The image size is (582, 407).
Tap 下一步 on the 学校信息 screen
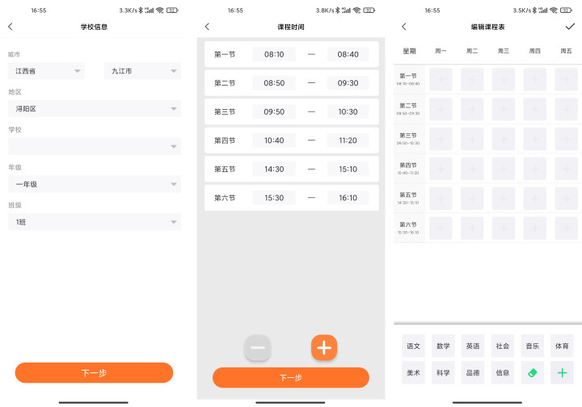point(94,372)
